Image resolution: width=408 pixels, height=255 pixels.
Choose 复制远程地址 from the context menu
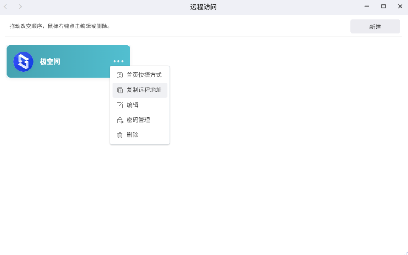144,90
